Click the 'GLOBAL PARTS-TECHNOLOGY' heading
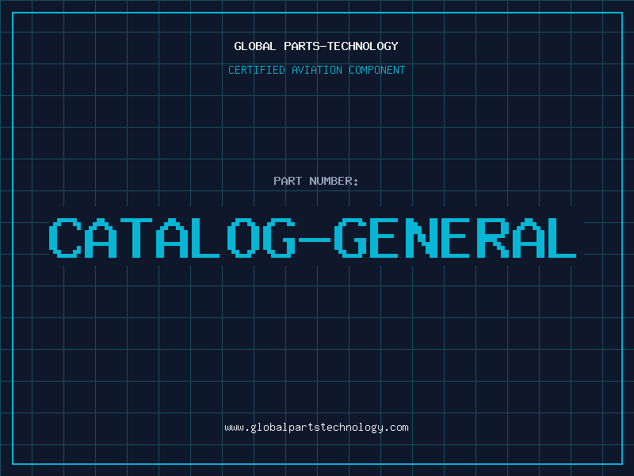This screenshot has width=634, height=476. pos(316,46)
